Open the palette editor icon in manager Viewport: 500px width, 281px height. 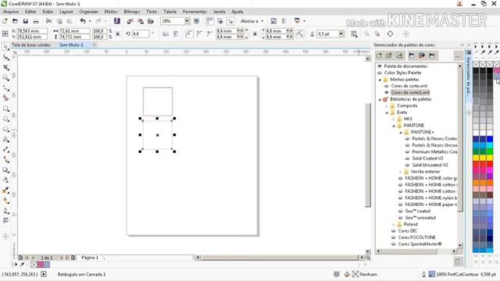(422, 55)
